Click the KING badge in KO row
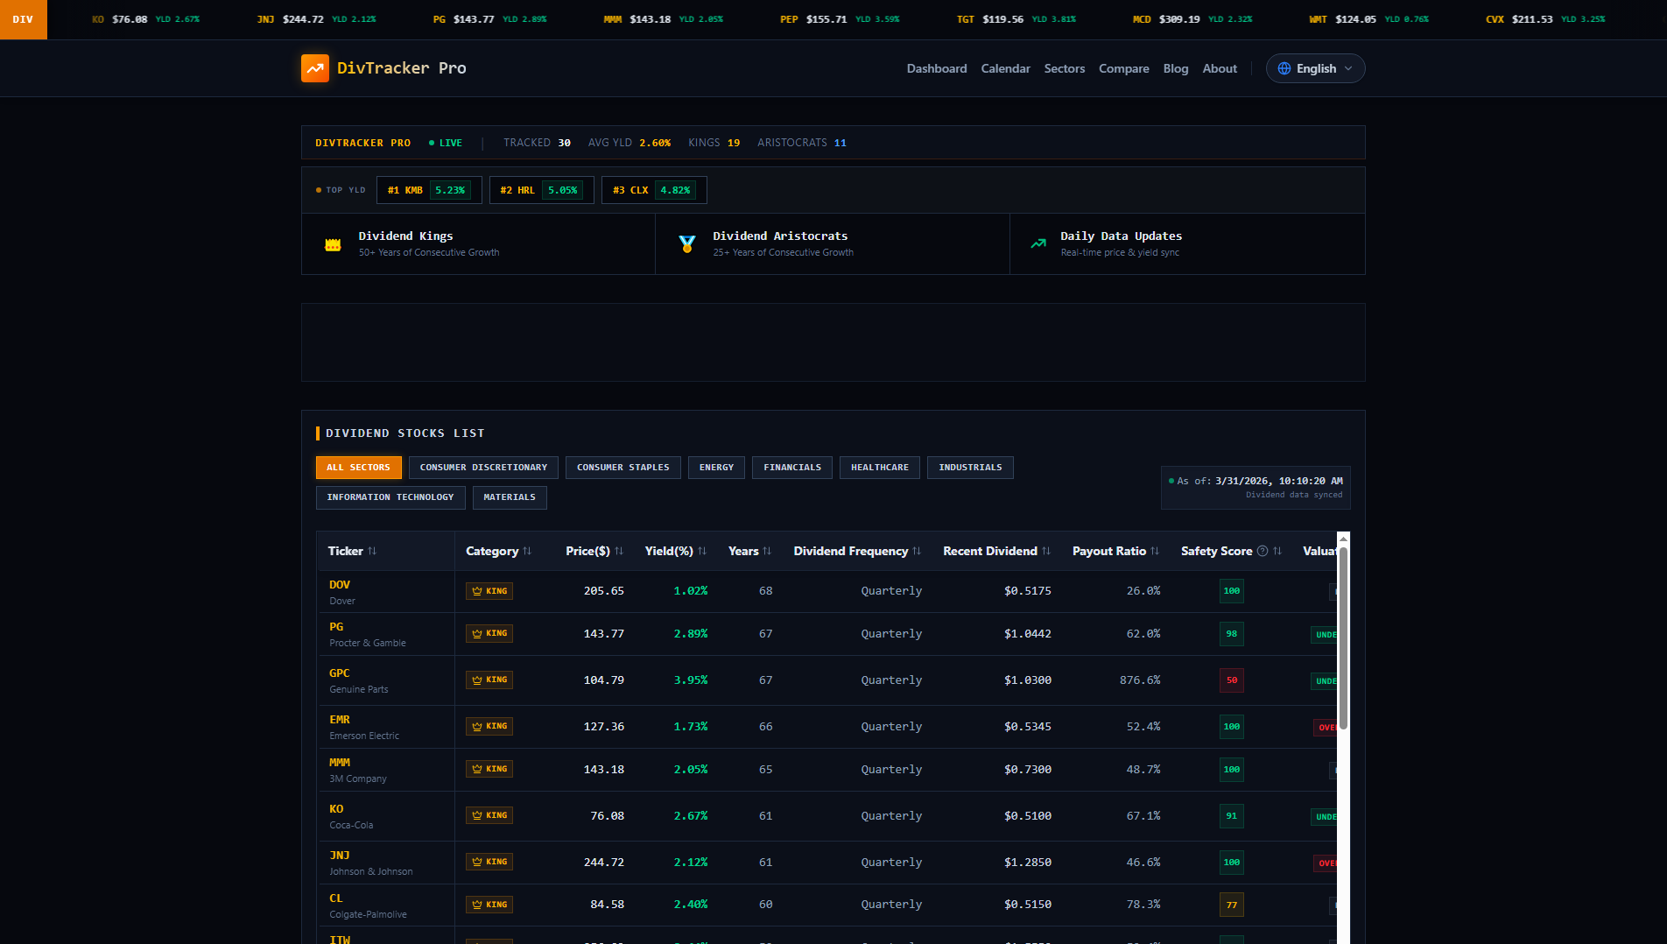Image resolution: width=1667 pixels, height=944 pixels. tap(489, 815)
